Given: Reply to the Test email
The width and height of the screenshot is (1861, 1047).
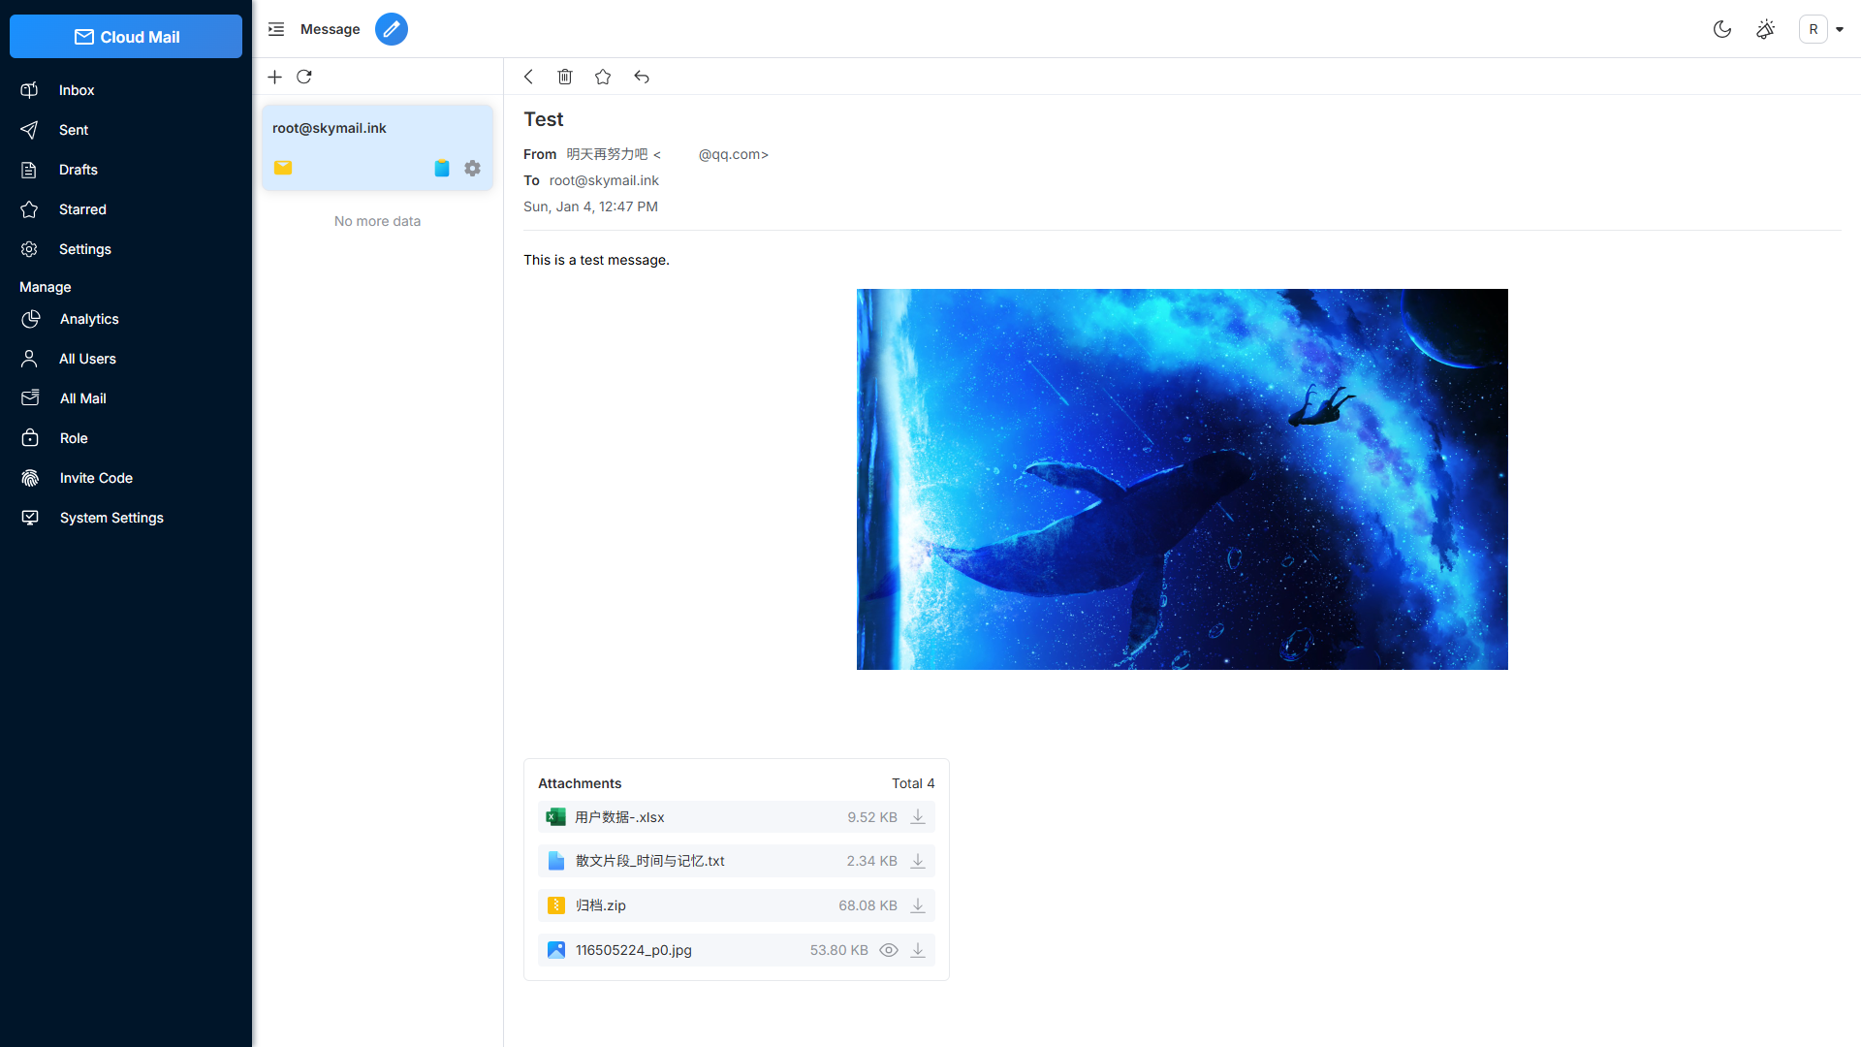Looking at the screenshot, I should click(641, 77).
